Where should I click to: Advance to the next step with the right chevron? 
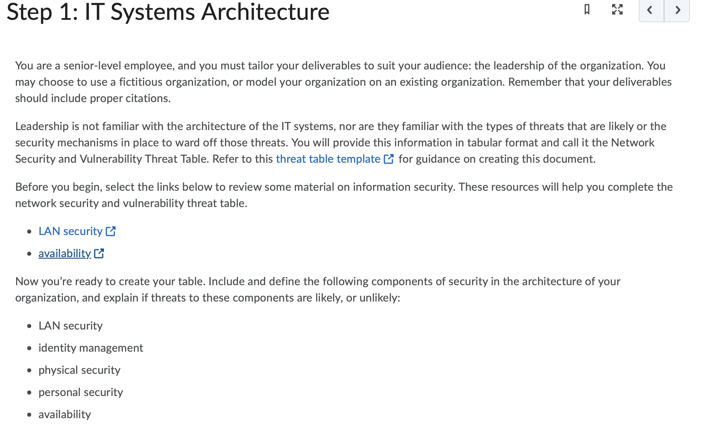[677, 10]
